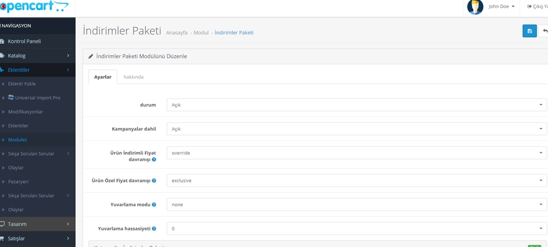
Task: Click the İndirimler Paketi page heading
Action: coord(122,31)
